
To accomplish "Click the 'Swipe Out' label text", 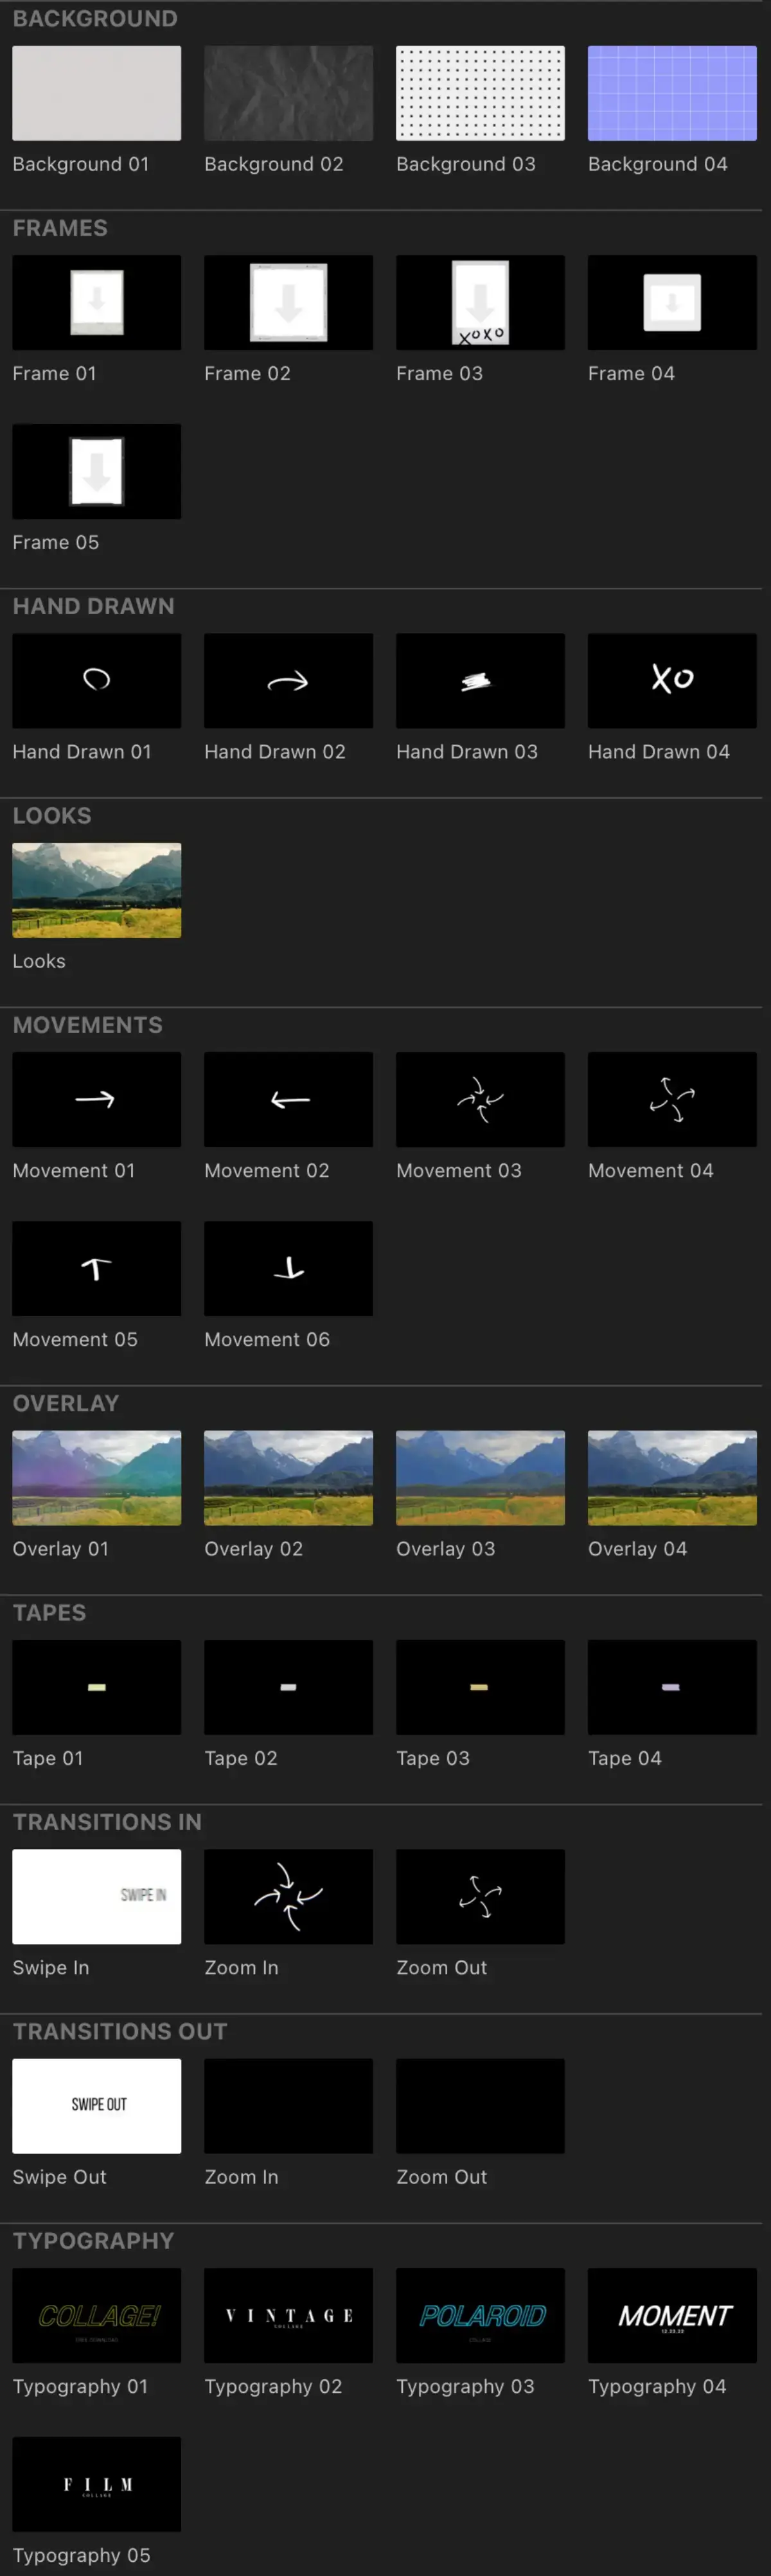I will click(59, 2177).
